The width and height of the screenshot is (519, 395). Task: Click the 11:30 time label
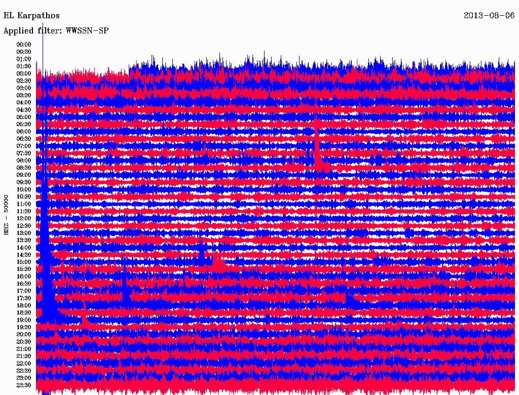[24, 211]
